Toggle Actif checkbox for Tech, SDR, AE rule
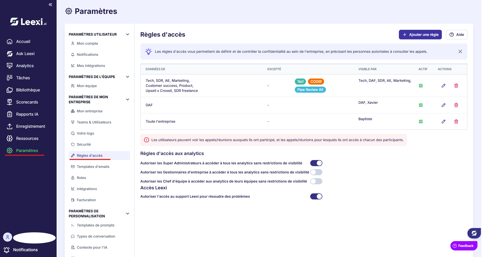Screen dimensions: 482x257 [421, 86]
